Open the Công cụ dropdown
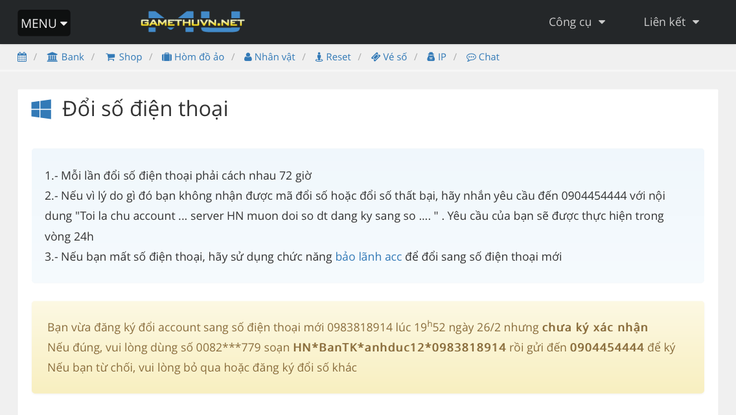Image resolution: width=736 pixels, height=415 pixels. pyautogui.click(x=576, y=22)
